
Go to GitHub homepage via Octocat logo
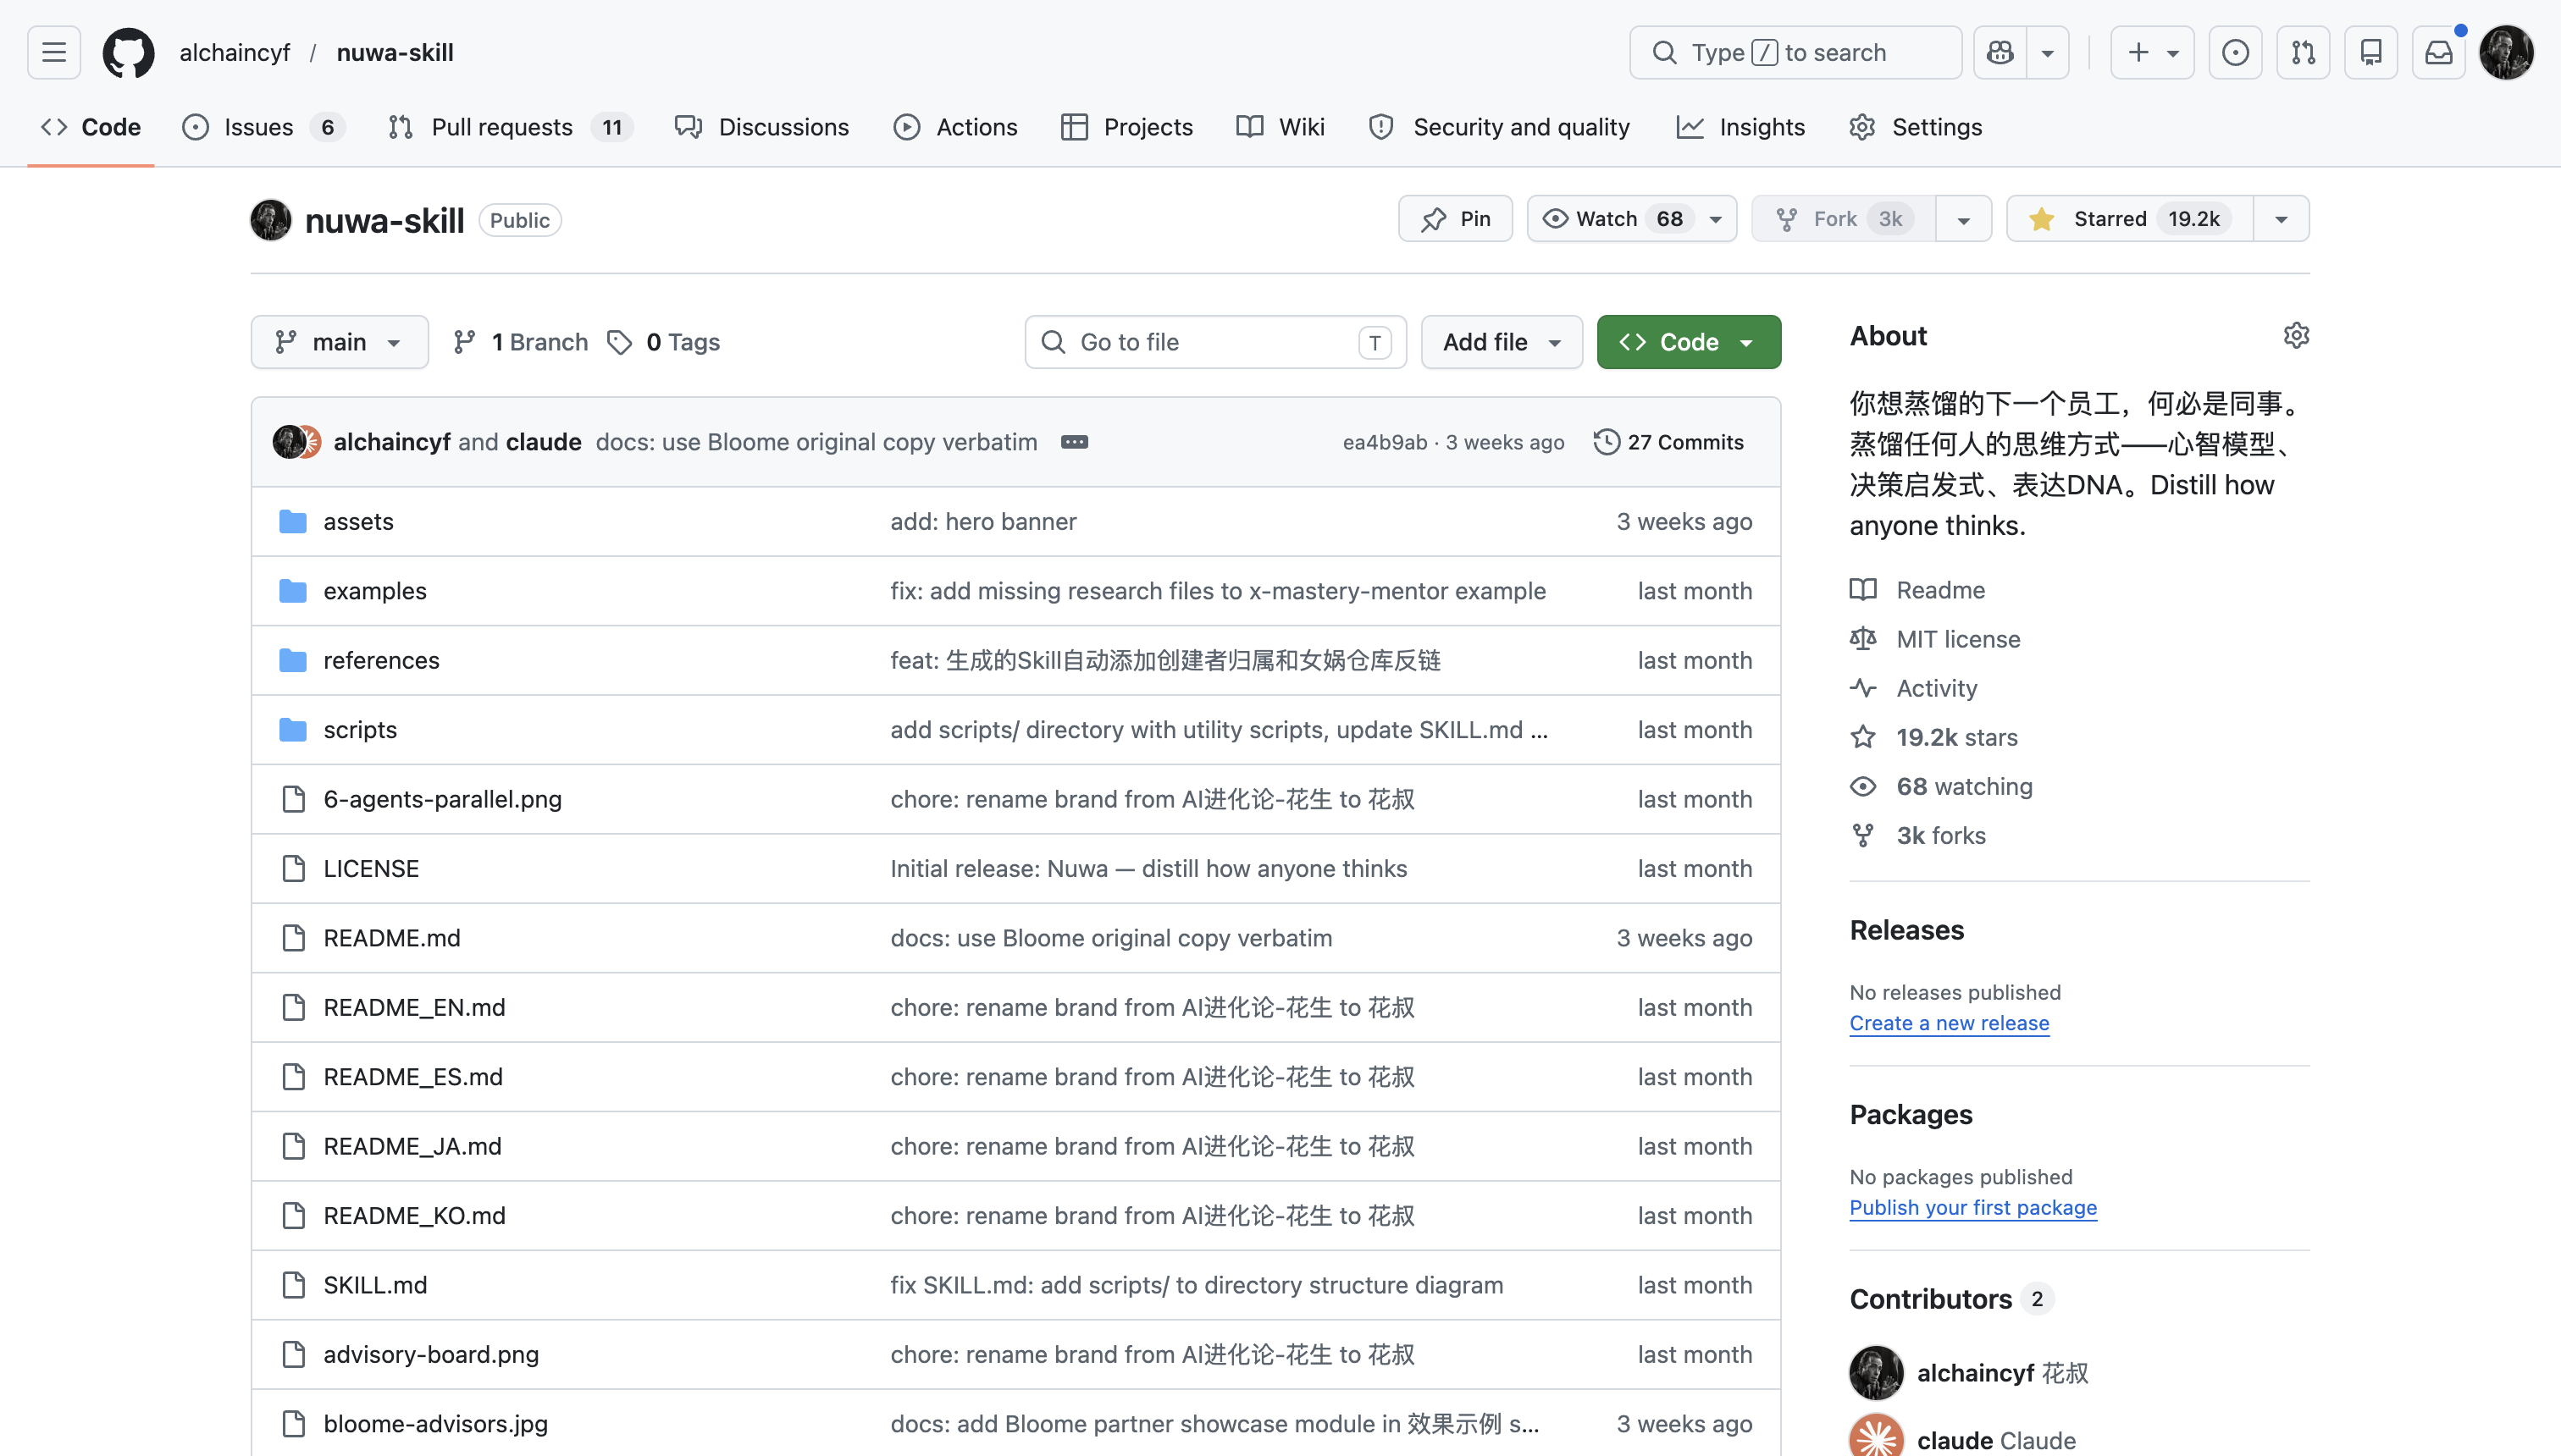129,52
